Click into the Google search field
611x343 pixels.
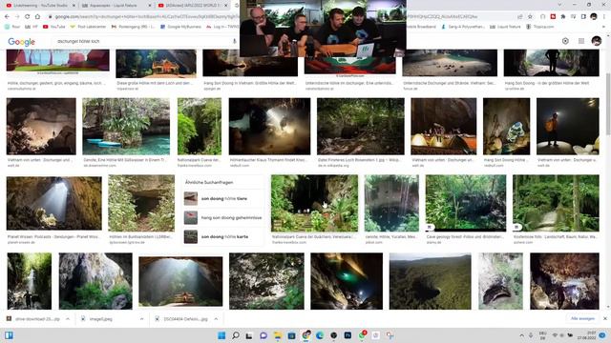[142, 41]
